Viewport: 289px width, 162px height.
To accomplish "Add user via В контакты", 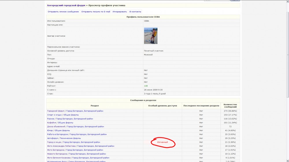I will coord(135,12).
